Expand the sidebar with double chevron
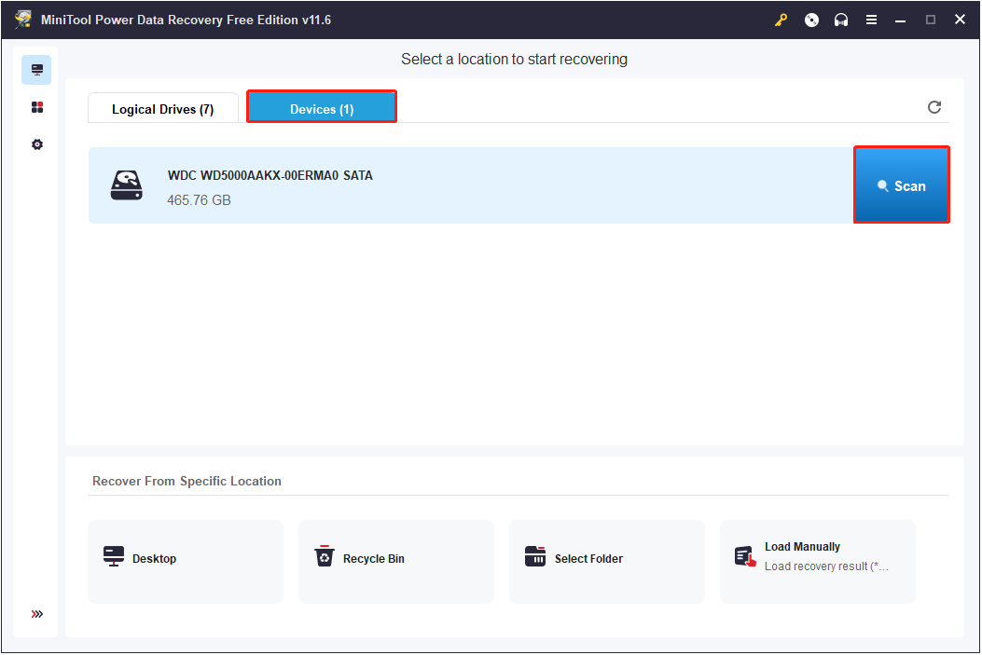Image resolution: width=982 pixels, height=655 pixels. pos(37,614)
